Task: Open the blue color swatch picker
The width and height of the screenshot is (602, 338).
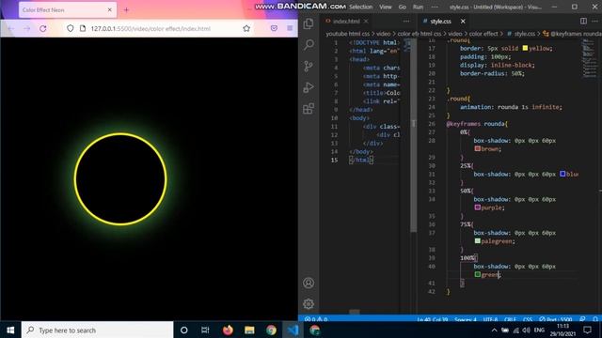Action: point(562,174)
